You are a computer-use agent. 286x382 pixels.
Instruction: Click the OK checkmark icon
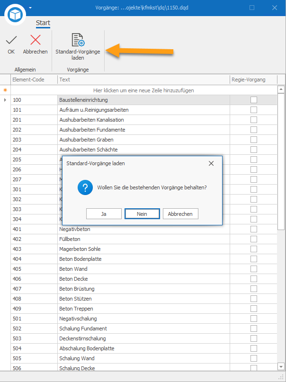tap(11, 40)
